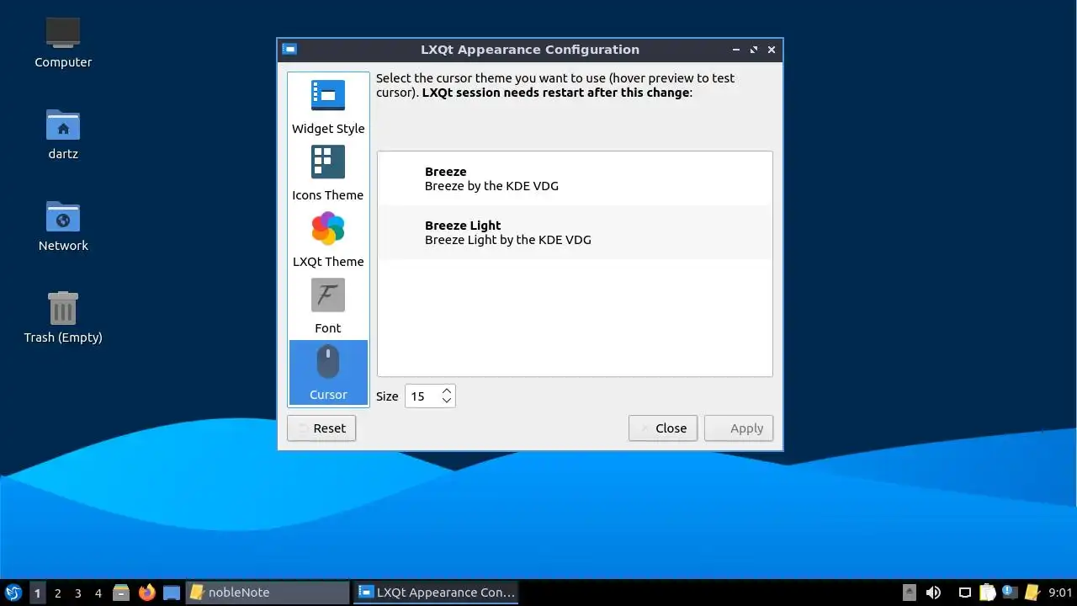Screen dimensions: 1077x606
Task: Select the Cursor section in sidebar
Action: point(328,372)
